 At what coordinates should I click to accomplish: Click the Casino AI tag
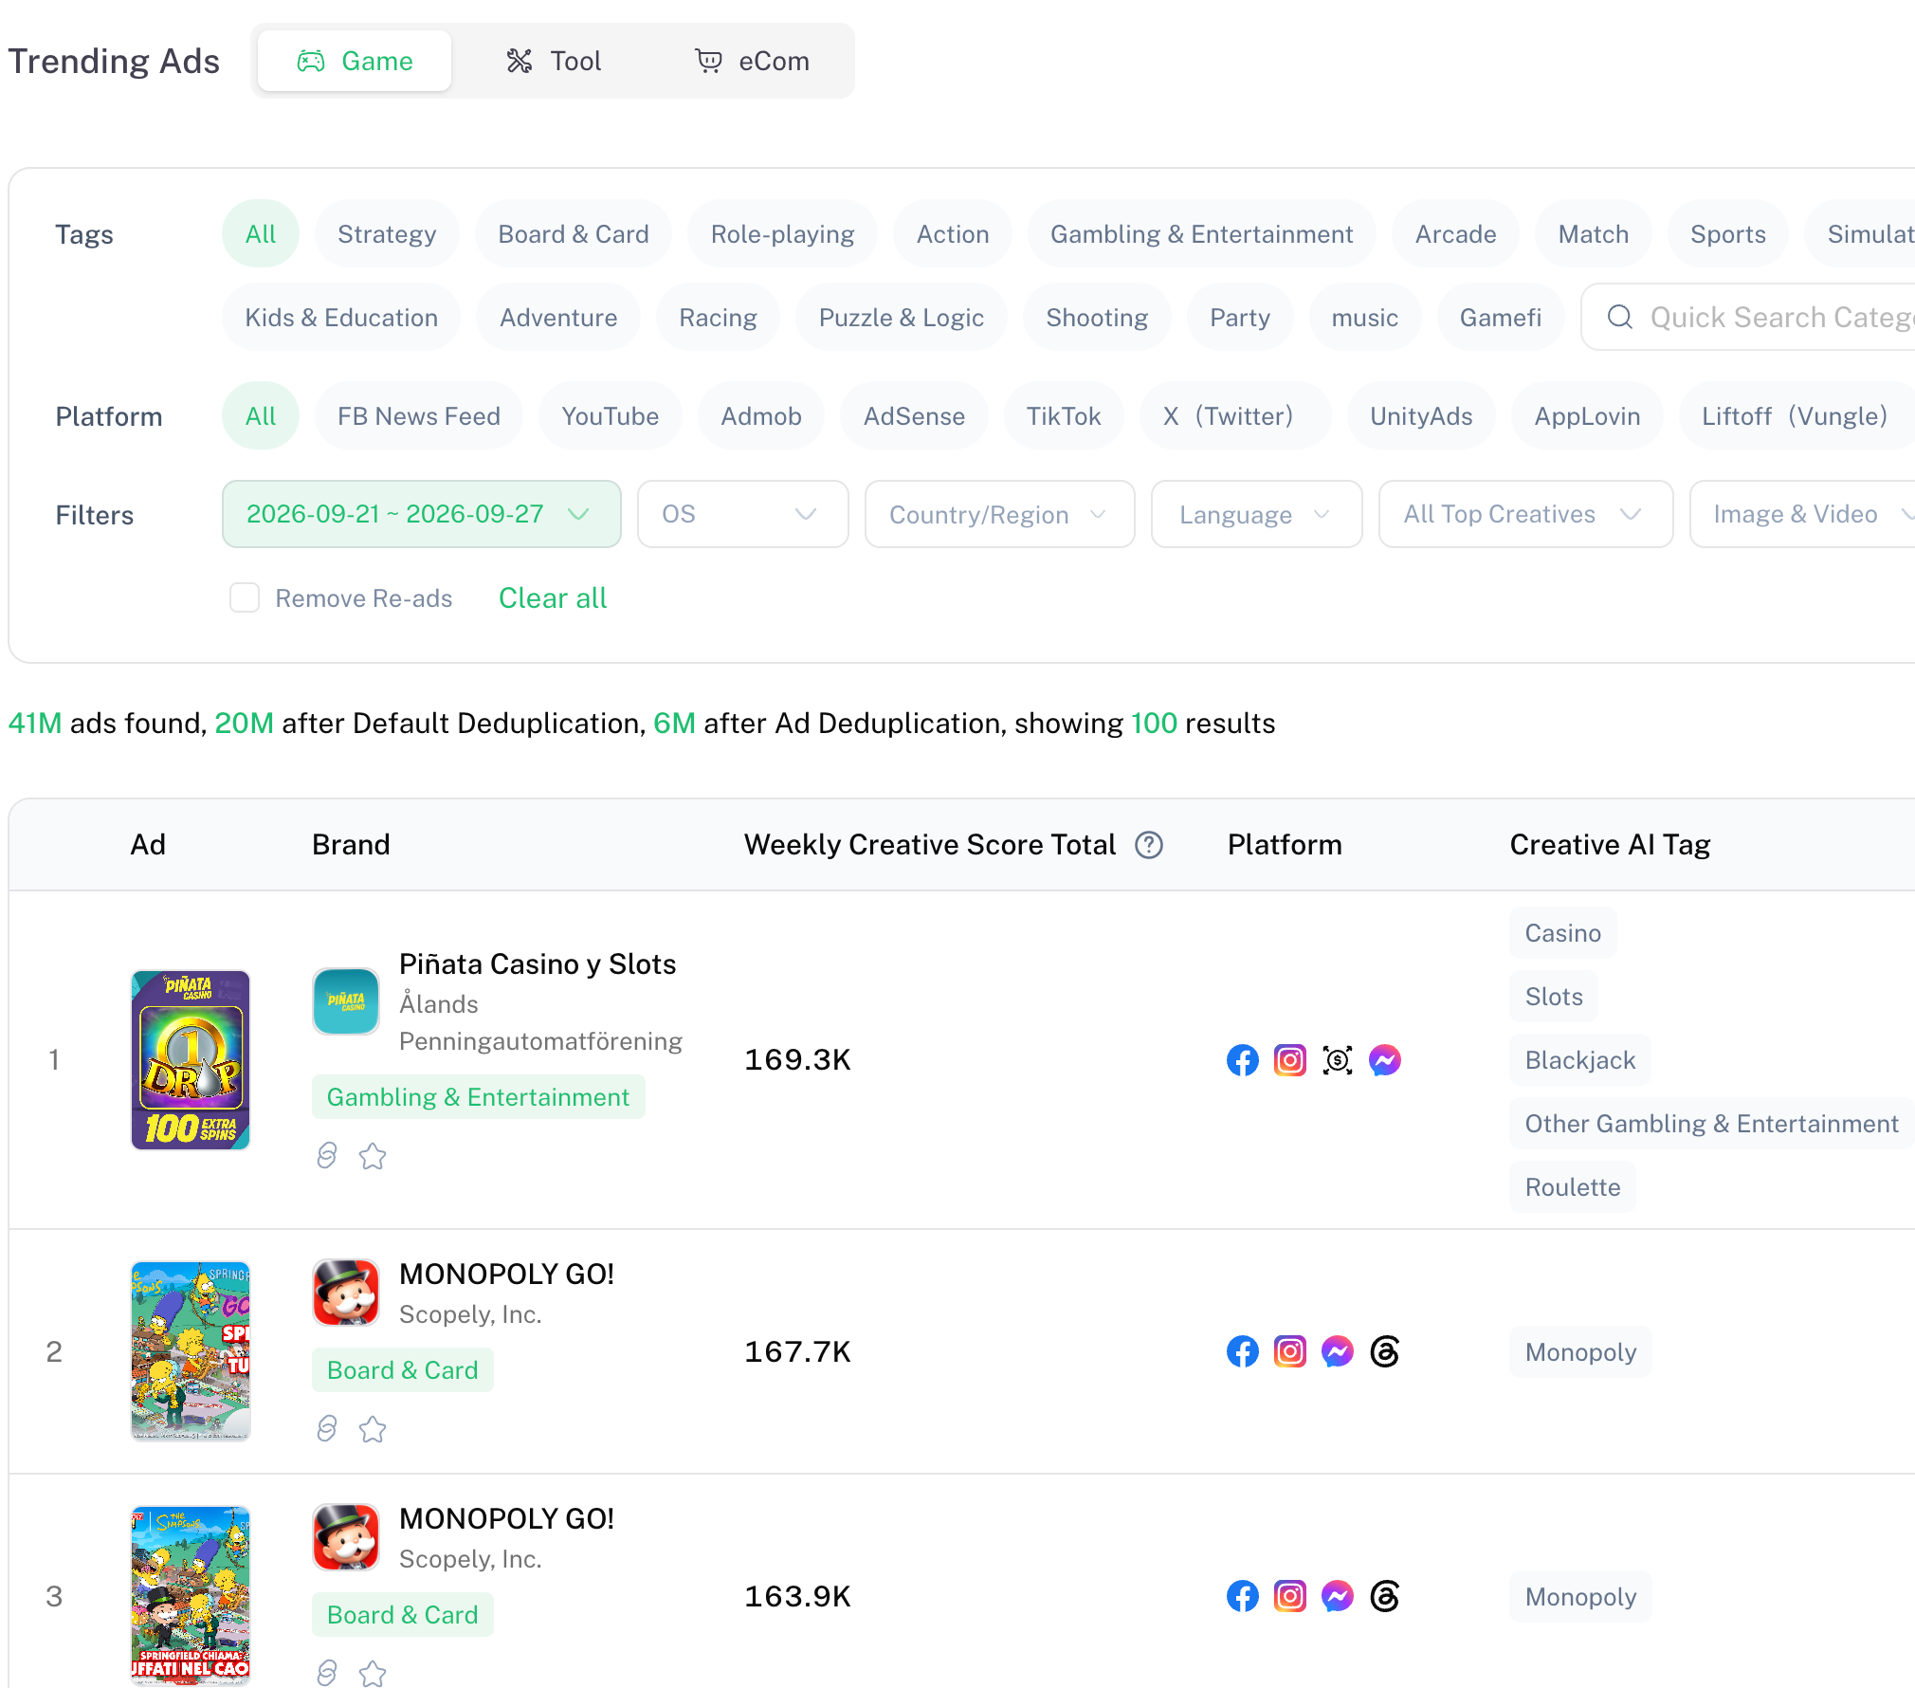[x=1562, y=933]
